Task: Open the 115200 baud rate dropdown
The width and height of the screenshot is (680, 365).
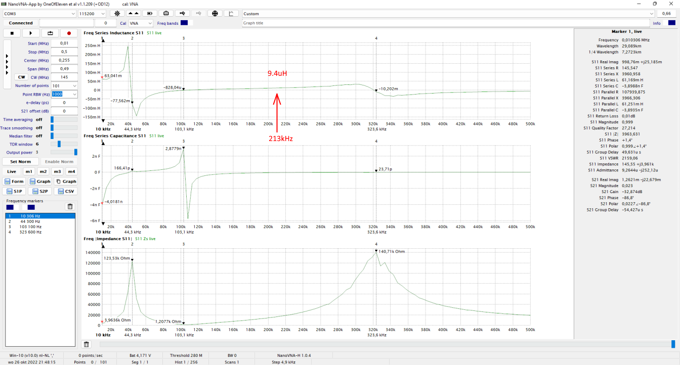Action: point(93,14)
